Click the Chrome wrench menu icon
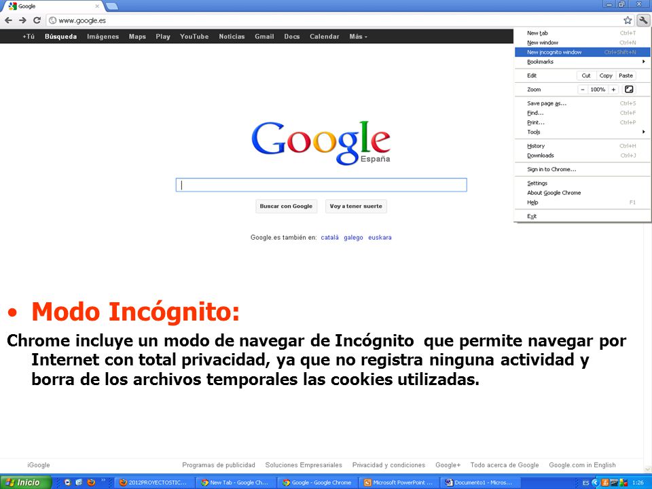The width and height of the screenshot is (652, 489). click(x=643, y=20)
